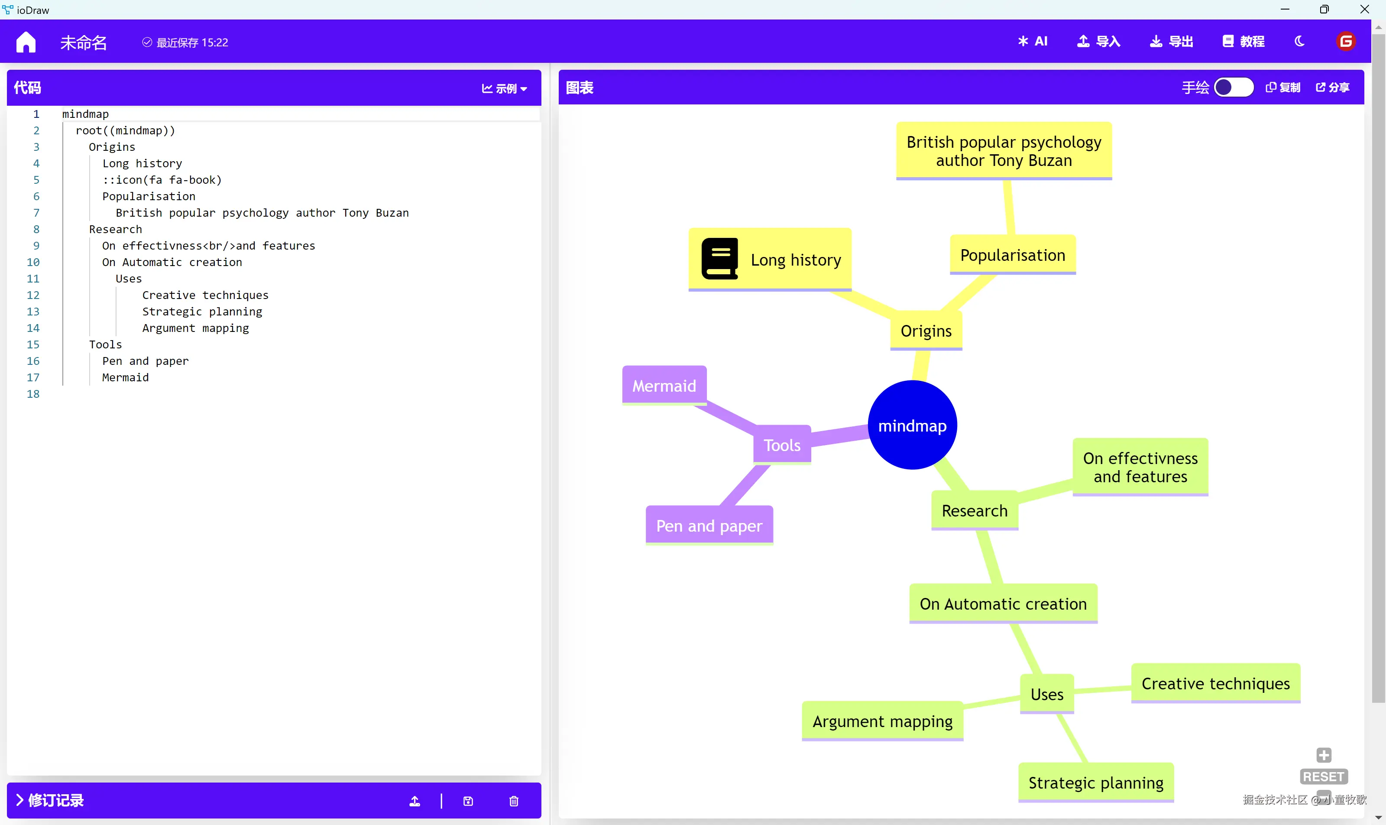Open the 教程 tutorial menu item
Screen dimensions: 1386x825
[1244, 41]
